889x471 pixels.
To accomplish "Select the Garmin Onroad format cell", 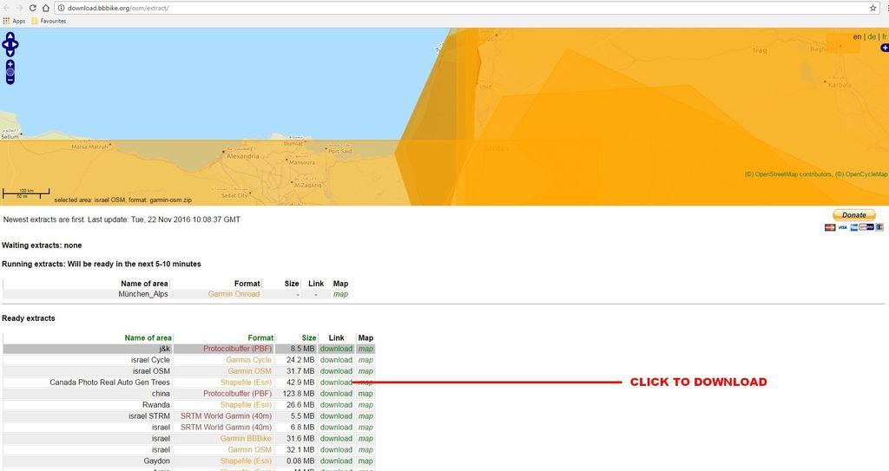I will (234, 294).
